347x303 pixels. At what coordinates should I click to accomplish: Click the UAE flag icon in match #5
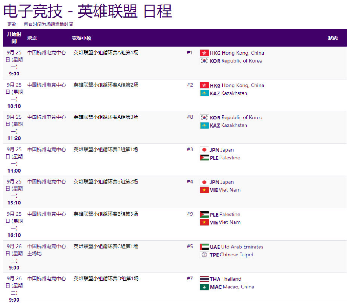tap(204, 247)
